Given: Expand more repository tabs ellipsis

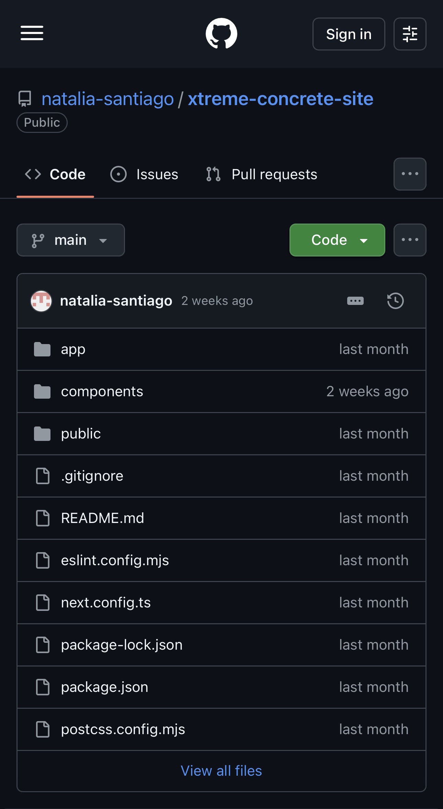Looking at the screenshot, I should (410, 174).
